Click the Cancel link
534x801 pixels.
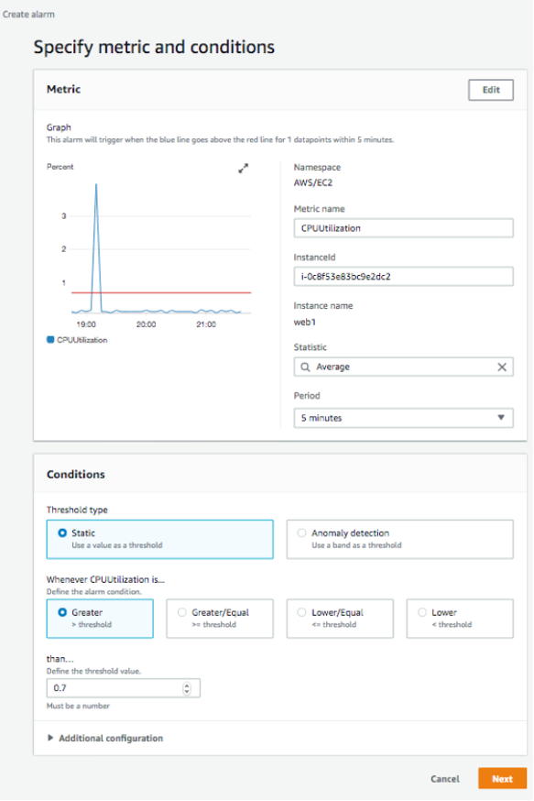(444, 777)
